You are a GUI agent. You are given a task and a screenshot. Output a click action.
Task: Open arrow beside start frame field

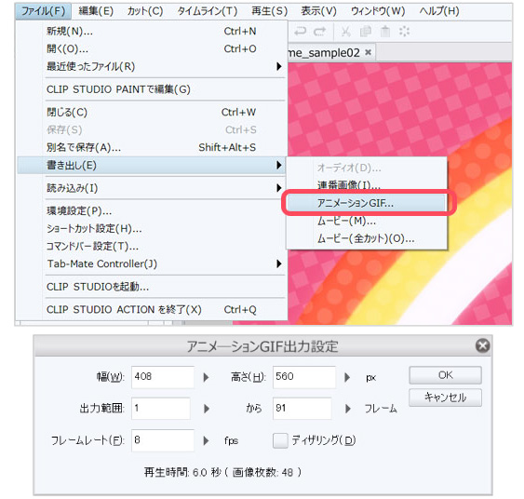tap(207, 409)
